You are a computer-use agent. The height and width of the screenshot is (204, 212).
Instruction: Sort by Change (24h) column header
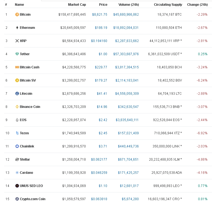197,5
